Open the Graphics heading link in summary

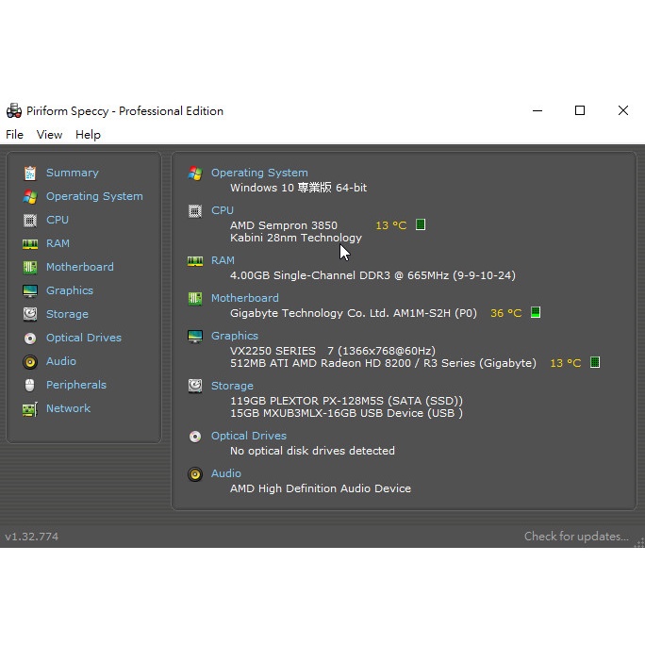click(x=234, y=336)
